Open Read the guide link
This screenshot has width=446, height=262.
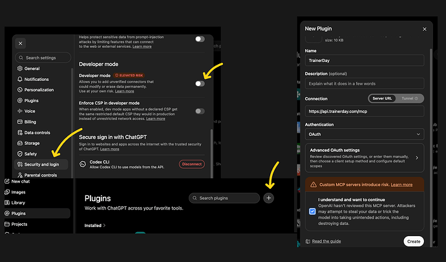coord(326,241)
